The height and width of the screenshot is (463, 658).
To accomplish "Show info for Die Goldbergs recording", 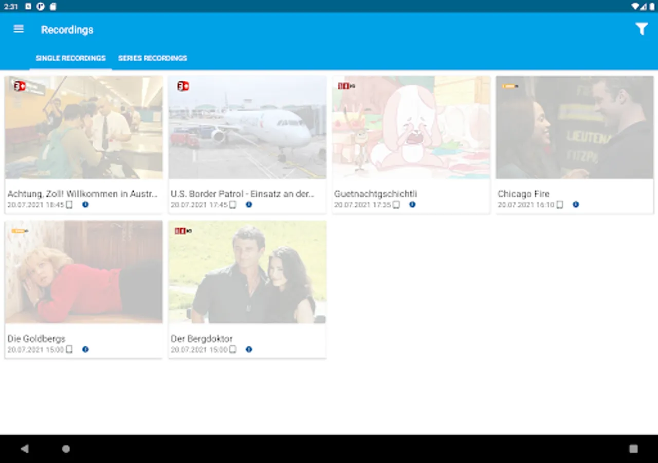I will point(85,349).
